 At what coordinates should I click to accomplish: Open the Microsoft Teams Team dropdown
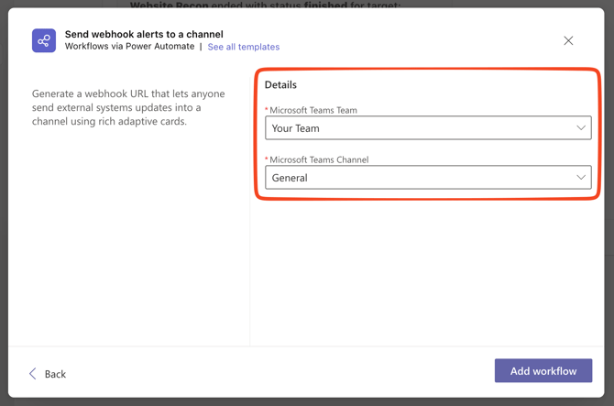coord(428,127)
